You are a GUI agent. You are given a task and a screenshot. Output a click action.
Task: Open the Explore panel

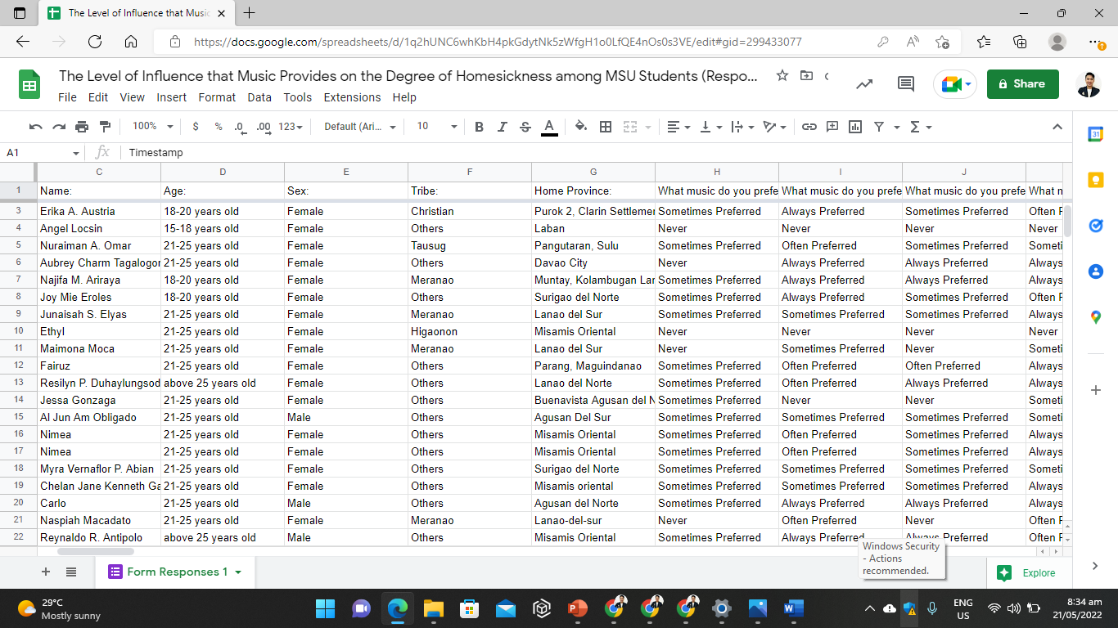click(1027, 573)
